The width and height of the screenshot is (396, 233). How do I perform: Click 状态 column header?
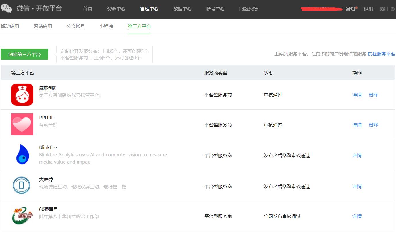[268, 73]
